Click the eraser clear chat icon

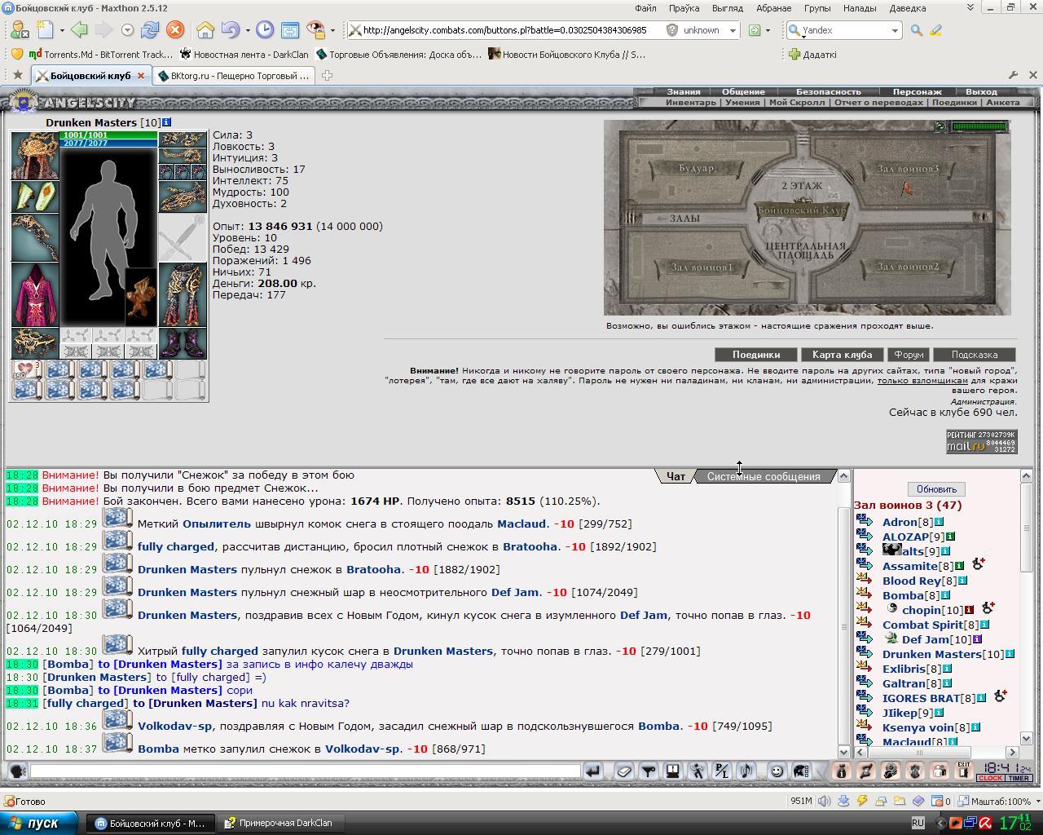[x=623, y=771]
